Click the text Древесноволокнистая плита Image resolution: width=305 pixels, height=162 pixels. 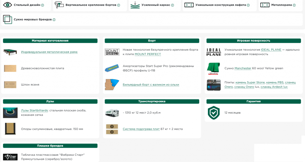[x=43, y=68]
